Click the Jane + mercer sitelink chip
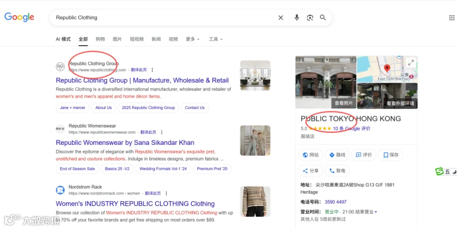 (x=73, y=108)
